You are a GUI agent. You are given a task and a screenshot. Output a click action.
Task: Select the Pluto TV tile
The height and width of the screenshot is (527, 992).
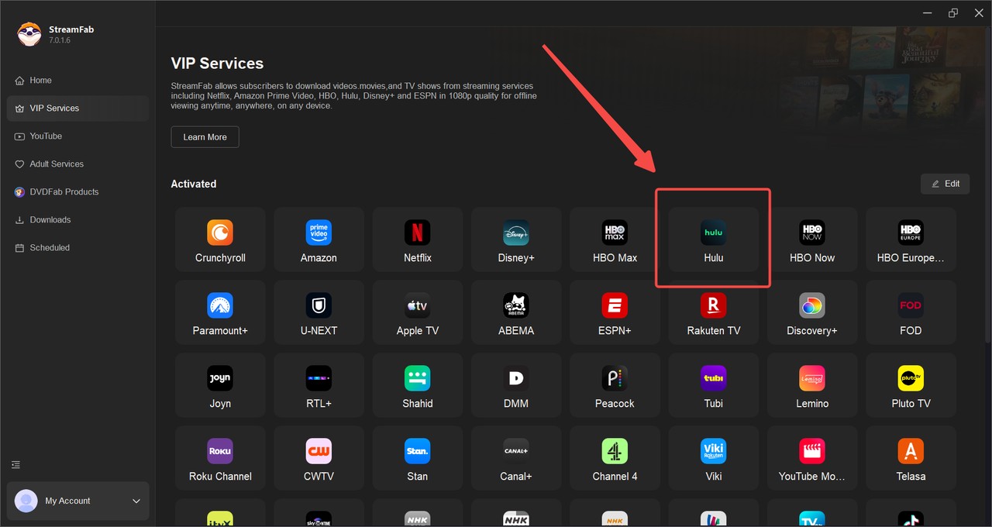(x=911, y=384)
